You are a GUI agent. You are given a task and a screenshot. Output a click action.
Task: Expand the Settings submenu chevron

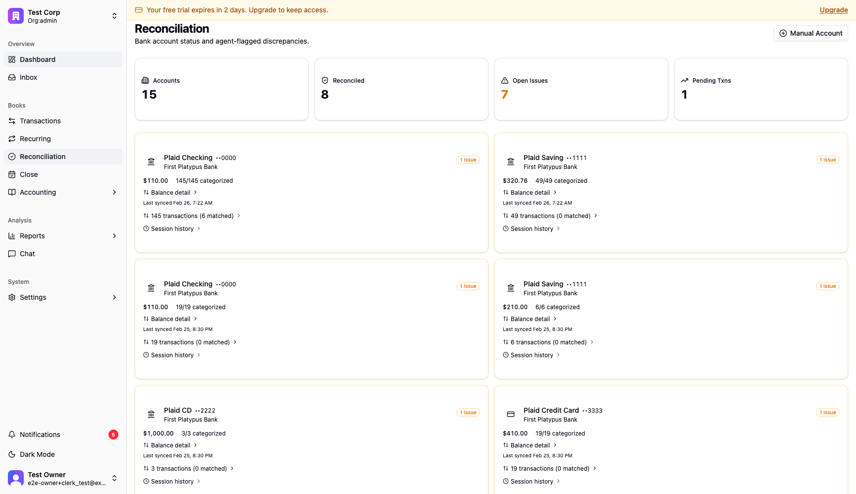click(114, 297)
